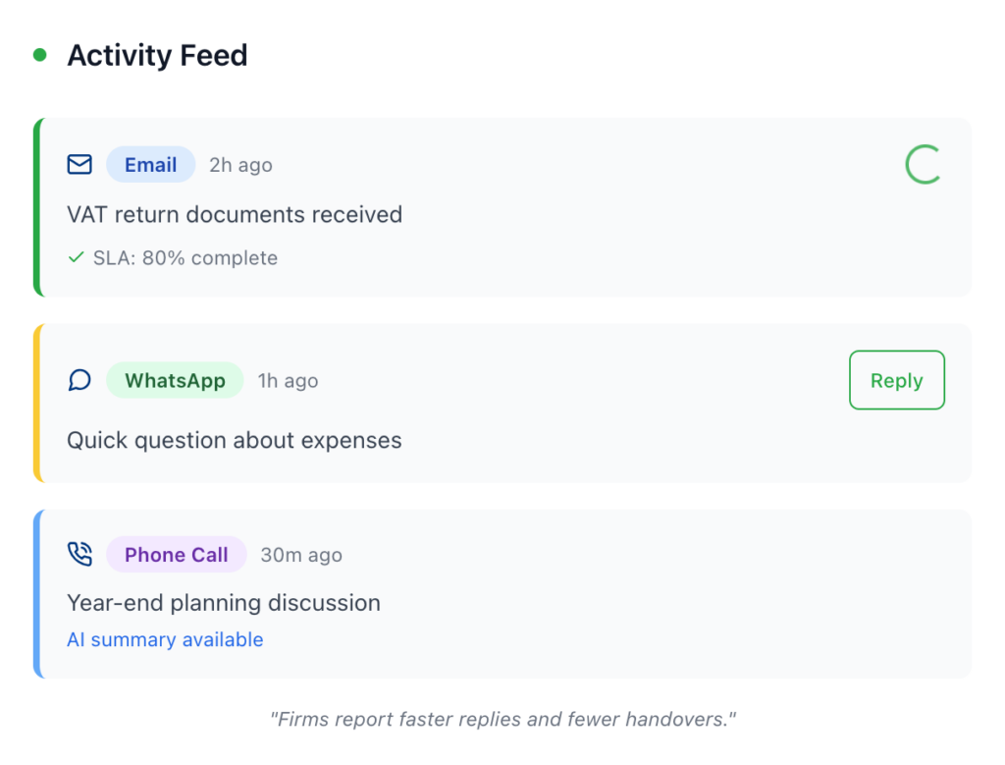Click the 30m ago timestamp
The height and width of the screenshot is (765, 1005).
click(301, 556)
